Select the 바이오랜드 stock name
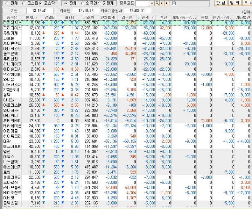252x209 pixels. point(12,193)
